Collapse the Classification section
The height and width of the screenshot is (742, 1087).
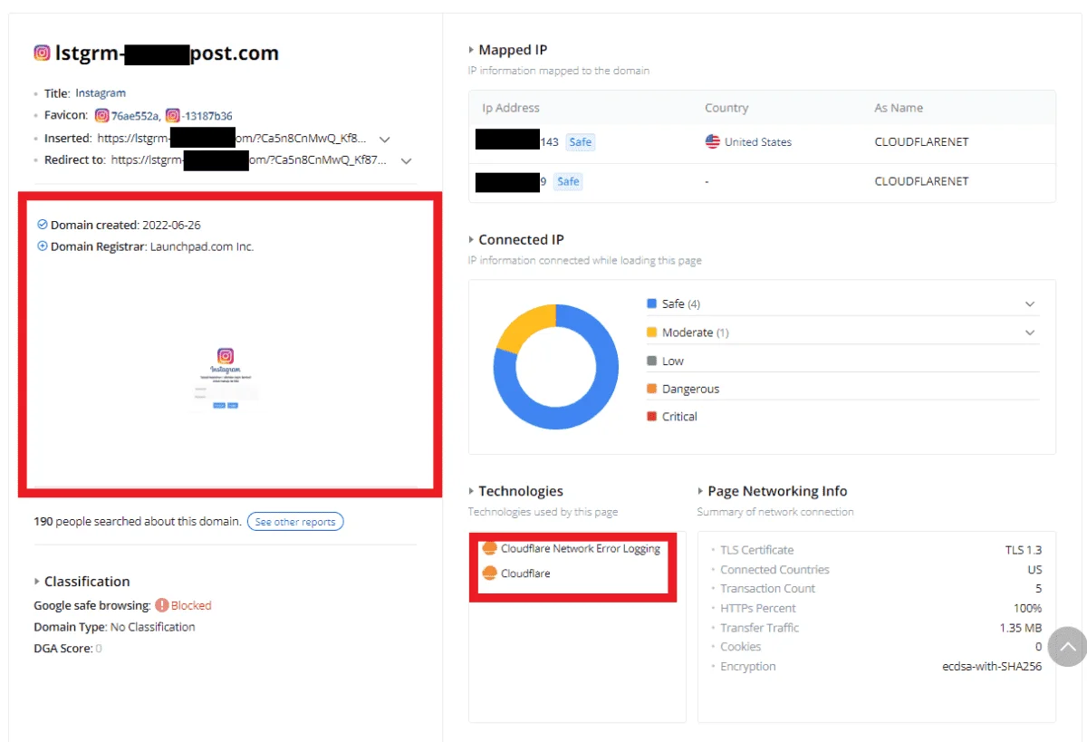point(37,582)
